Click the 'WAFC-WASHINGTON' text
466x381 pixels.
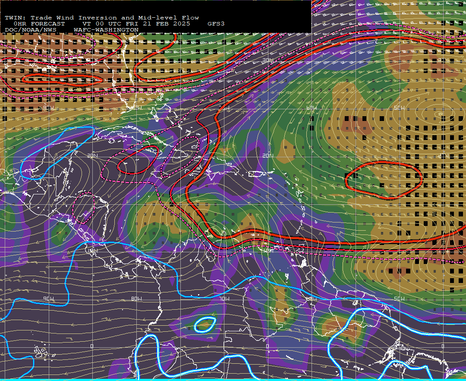click(106, 30)
